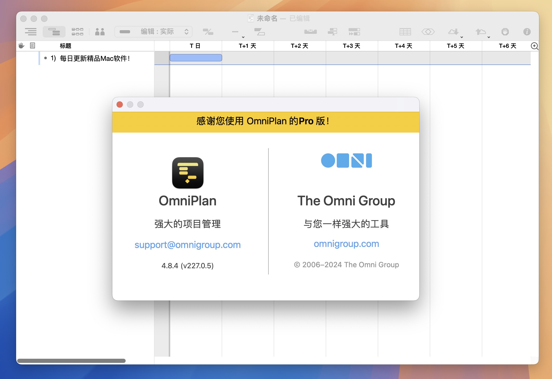
Task: Switch to Task outline view icon
Action: 31,32
